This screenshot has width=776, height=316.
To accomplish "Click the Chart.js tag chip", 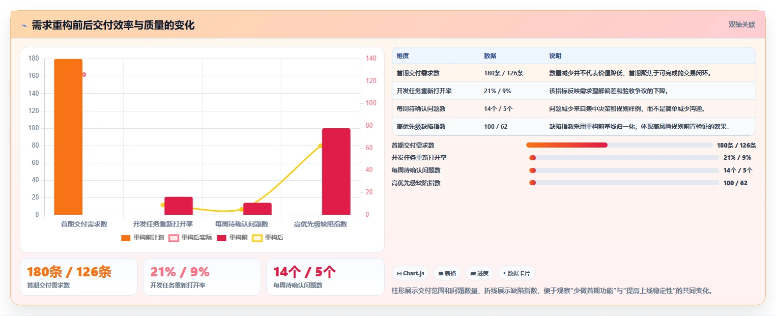I will (x=411, y=273).
